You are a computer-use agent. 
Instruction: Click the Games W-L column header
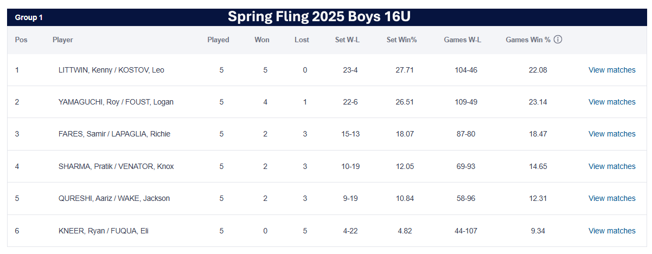tap(462, 40)
